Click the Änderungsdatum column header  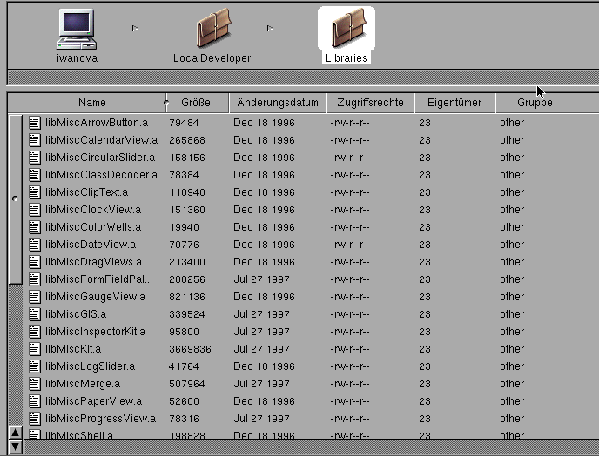[278, 103]
